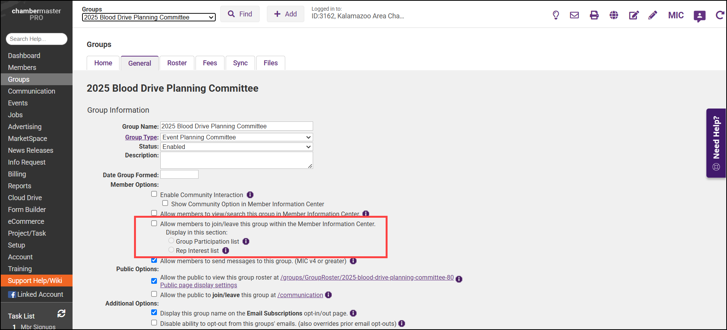Click the pencil edit icon in header
This screenshot has width=727, height=330.
(653, 15)
